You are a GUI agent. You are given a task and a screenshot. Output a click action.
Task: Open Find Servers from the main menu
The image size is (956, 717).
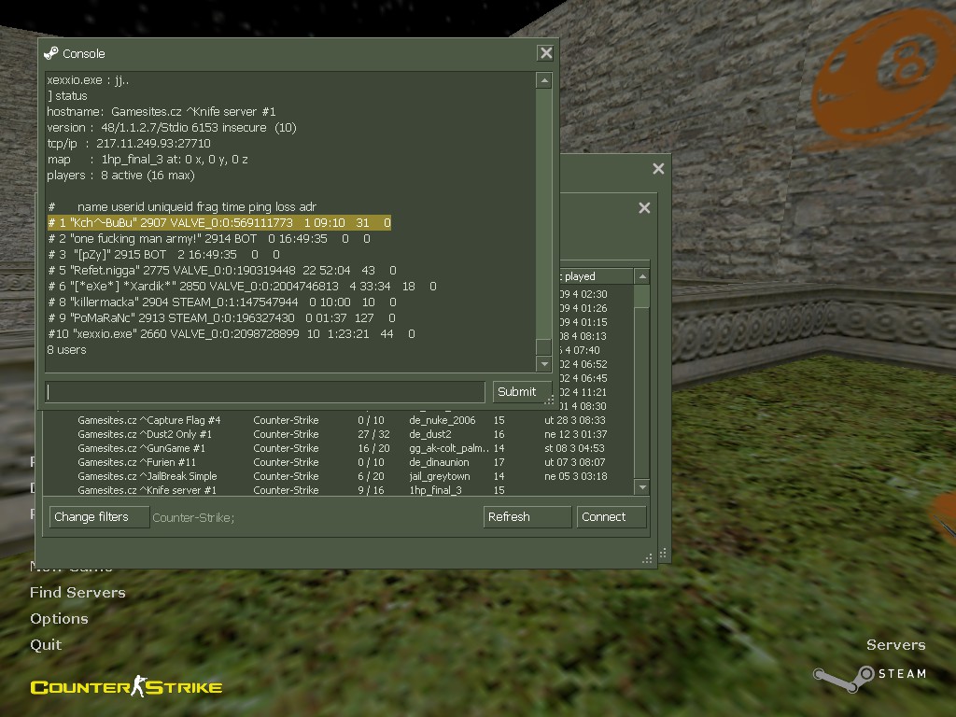pyautogui.click(x=77, y=593)
